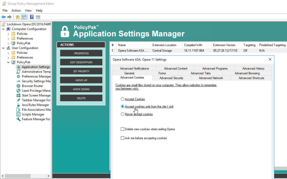Select the Administrative Templates Manager icon

coord(18,72)
